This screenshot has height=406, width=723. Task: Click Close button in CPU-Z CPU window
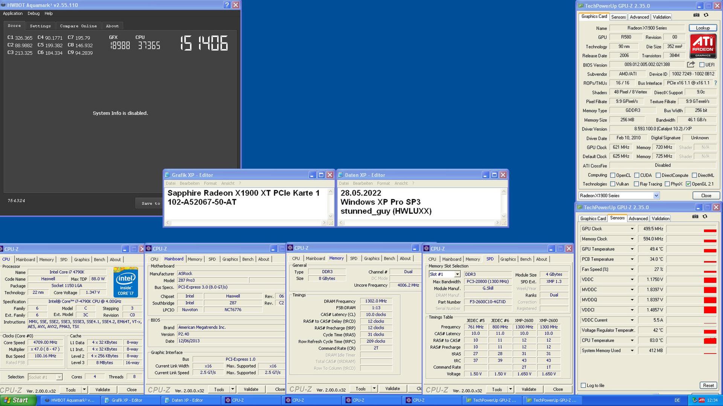point(131,389)
